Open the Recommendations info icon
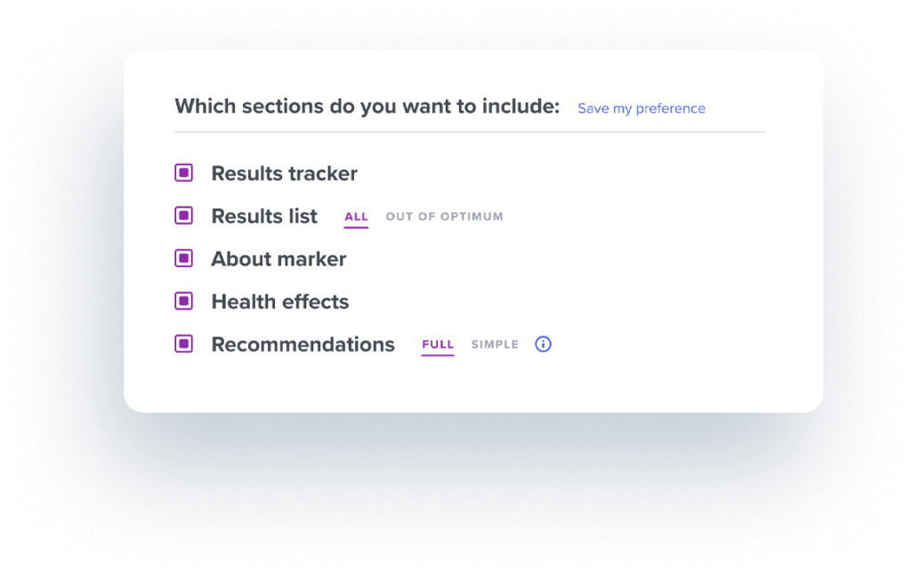Image resolution: width=911 pixels, height=574 pixels. click(x=543, y=344)
